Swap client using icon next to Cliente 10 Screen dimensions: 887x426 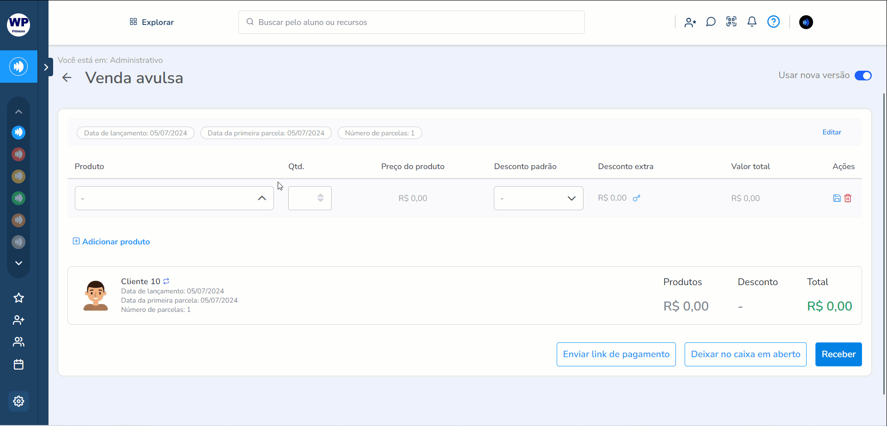tap(166, 281)
